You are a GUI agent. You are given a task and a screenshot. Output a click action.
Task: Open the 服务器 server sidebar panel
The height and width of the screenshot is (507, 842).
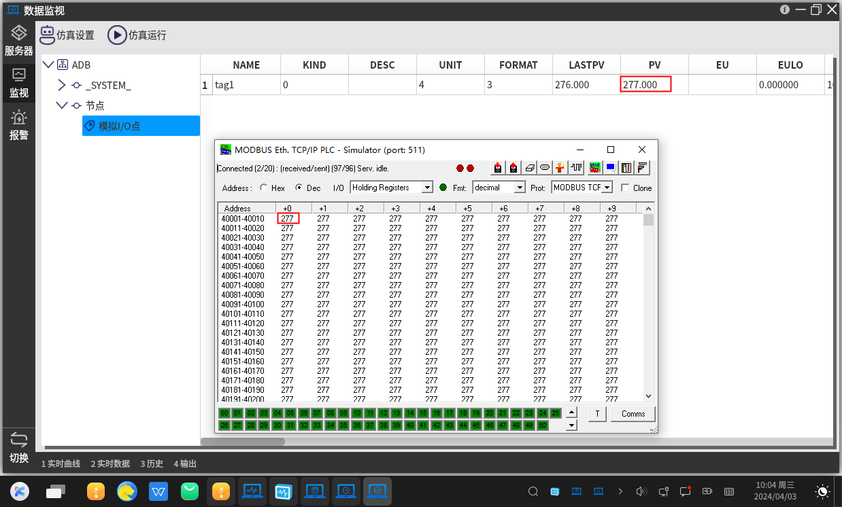[x=18, y=41]
